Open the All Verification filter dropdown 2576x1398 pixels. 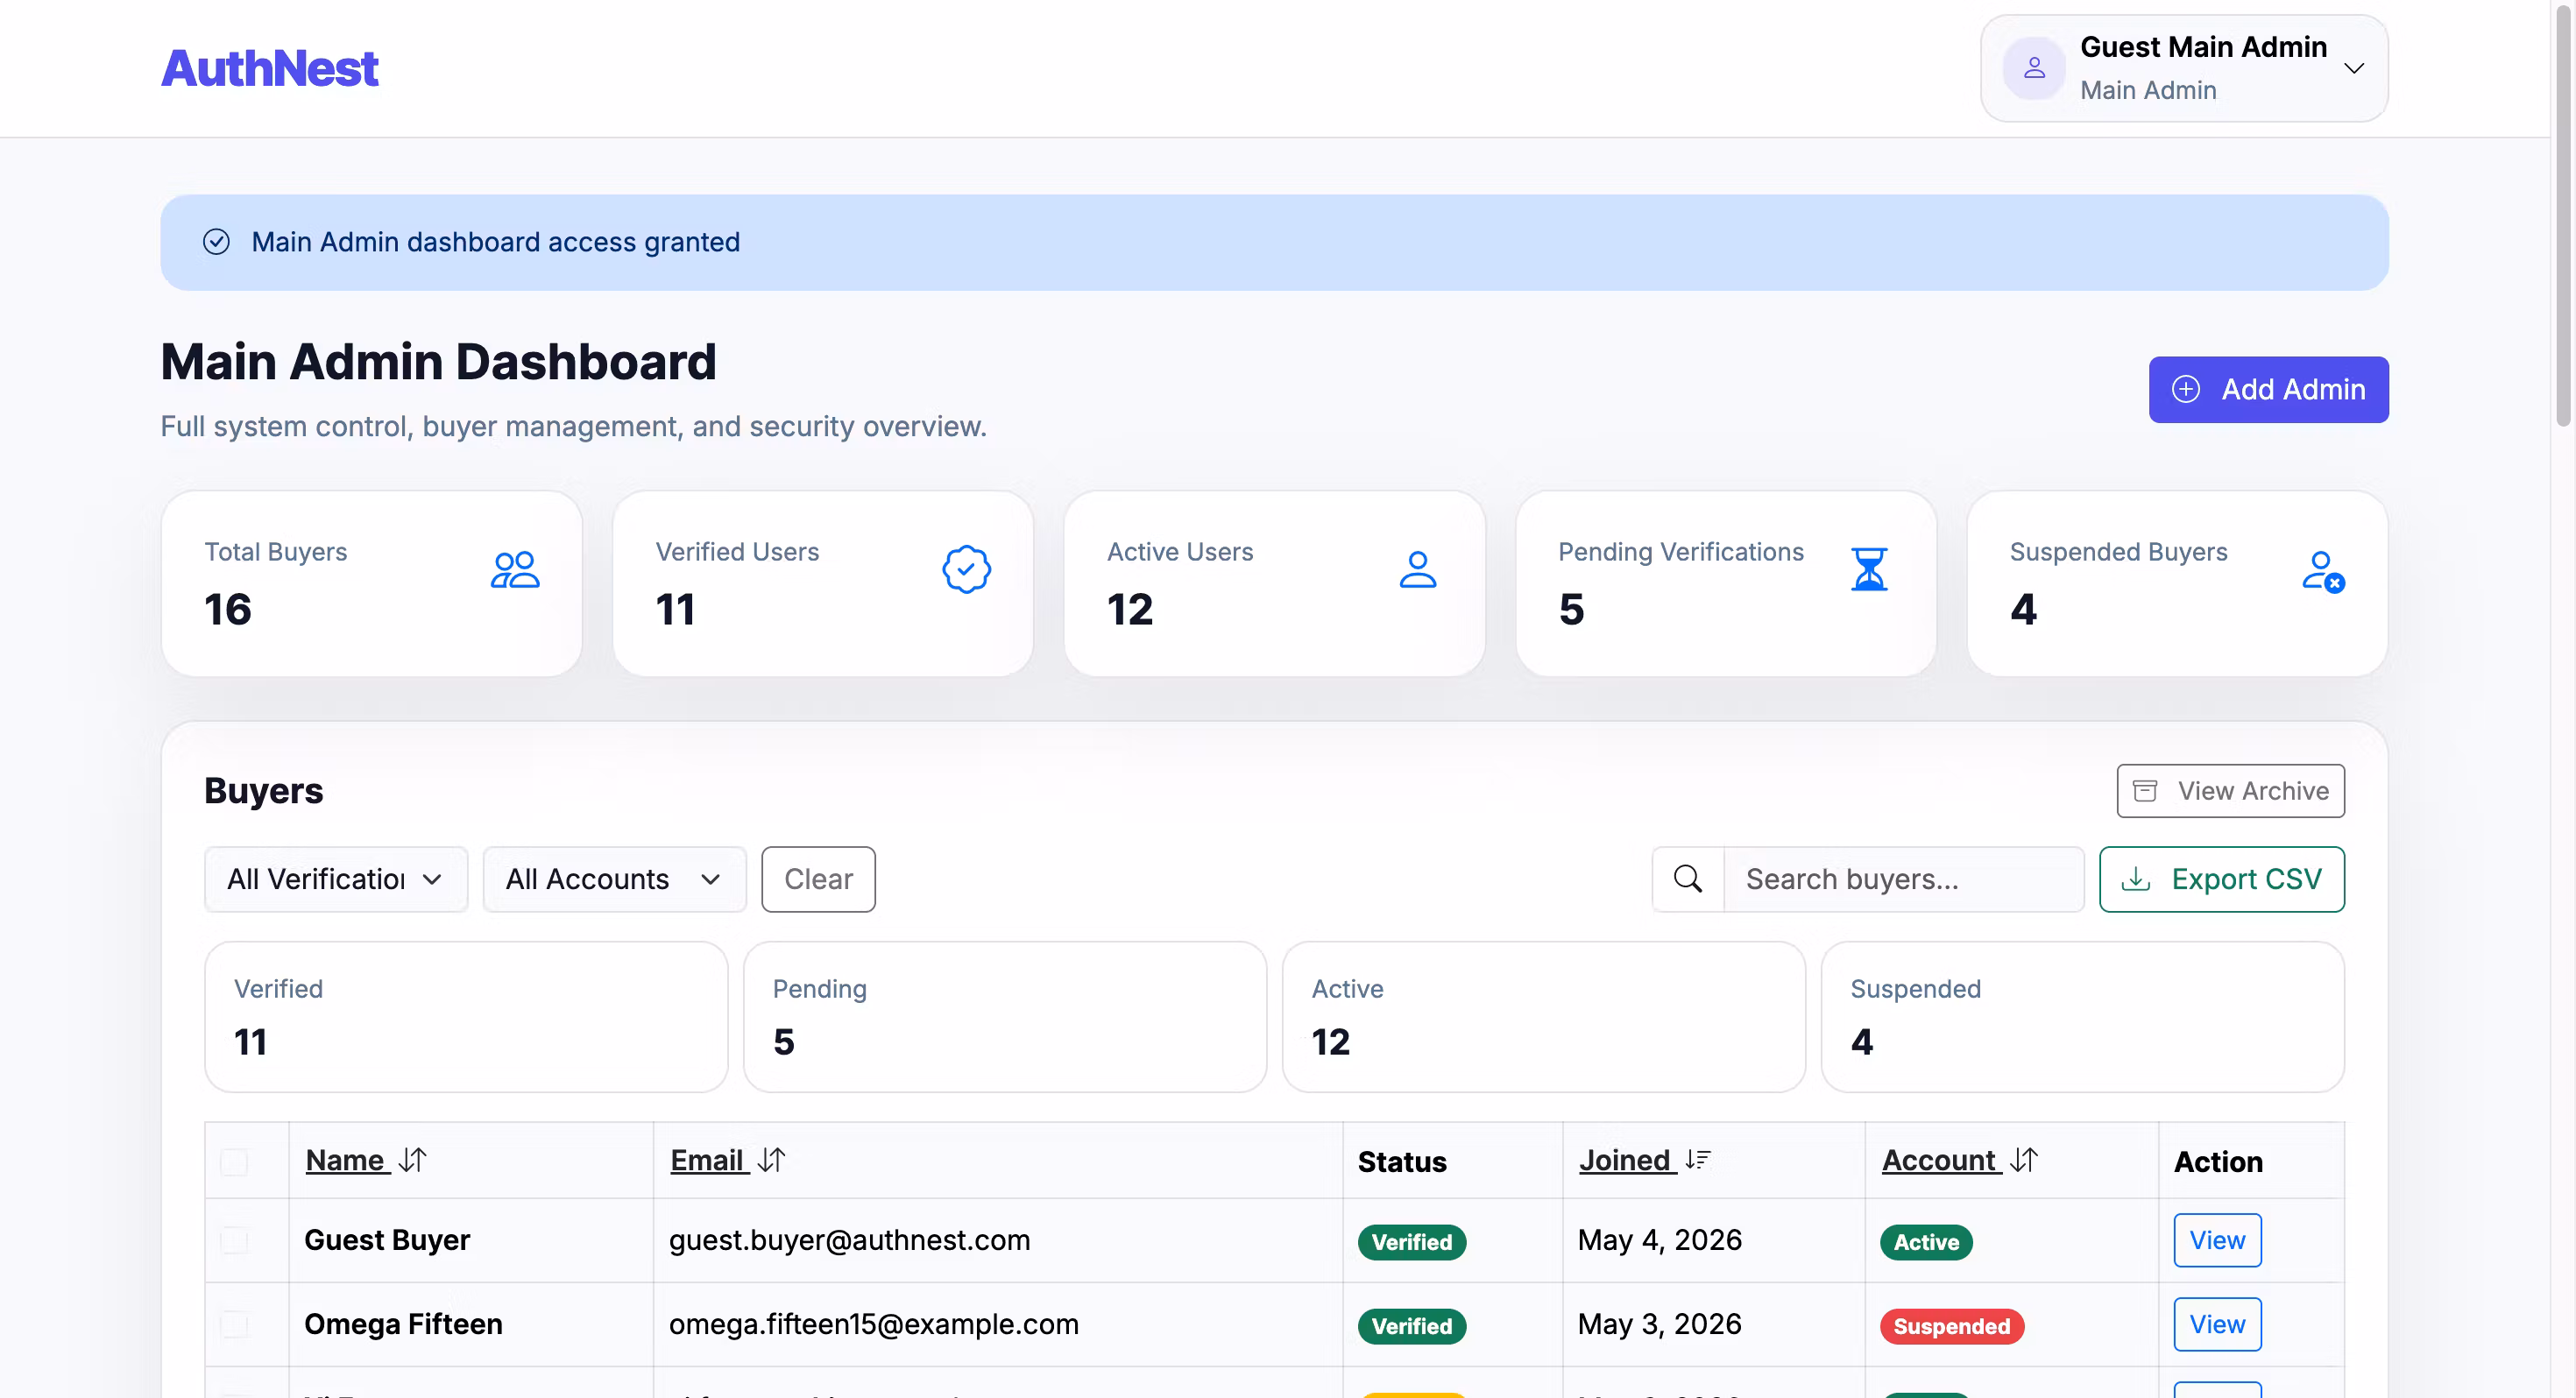pos(336,879)
